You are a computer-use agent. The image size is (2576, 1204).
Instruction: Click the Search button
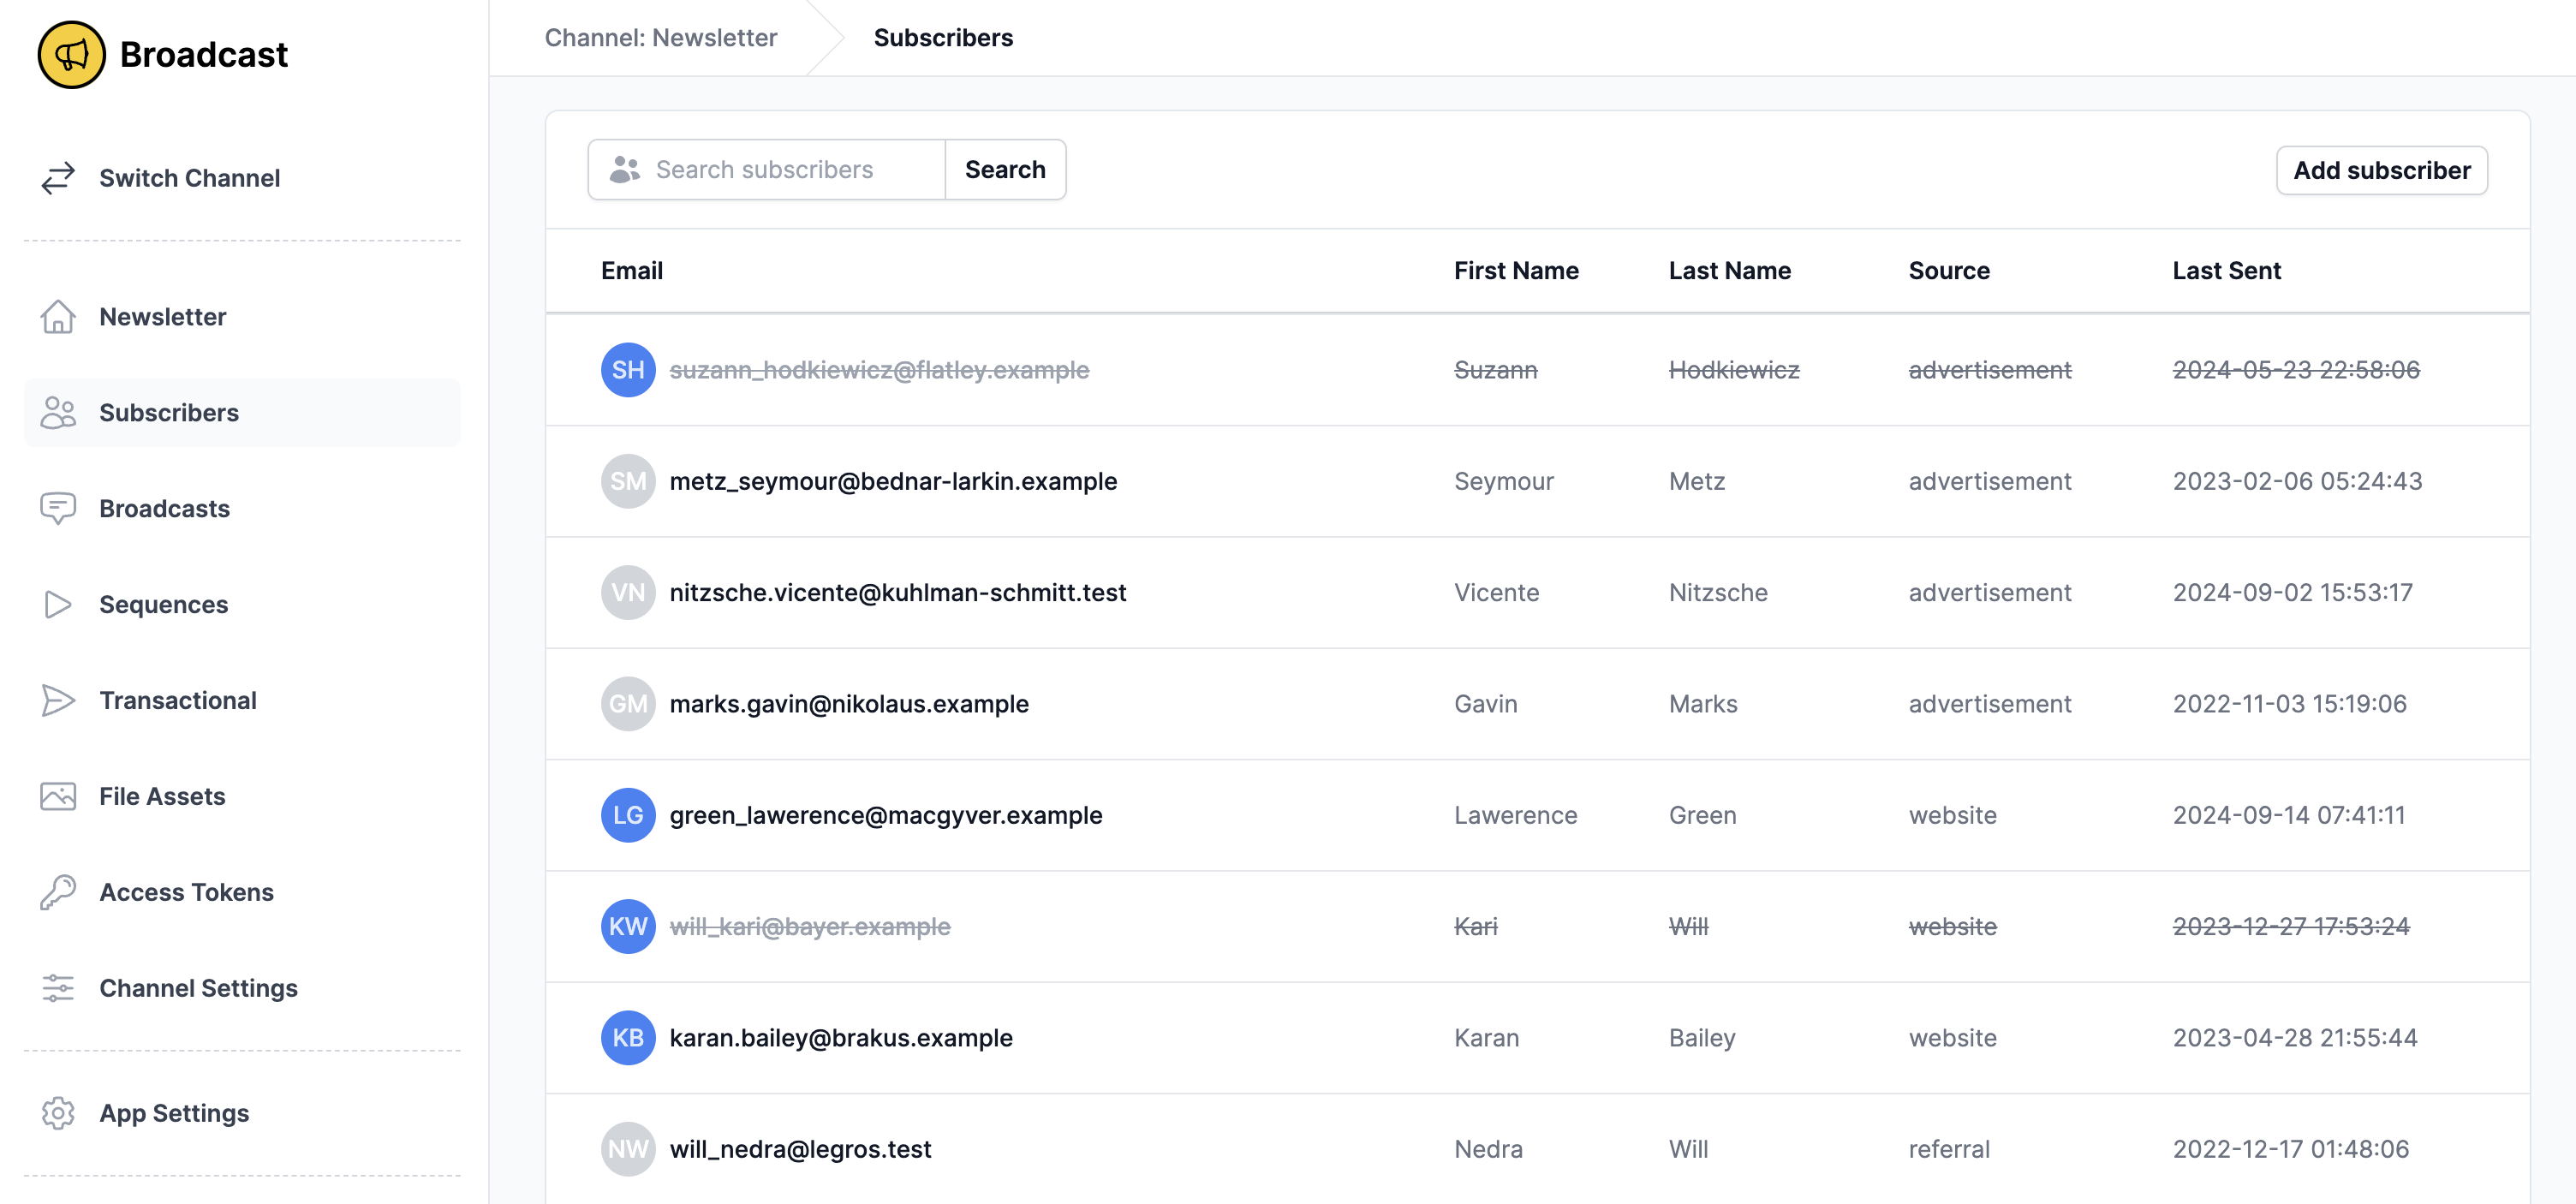[x=1004, y=170]
